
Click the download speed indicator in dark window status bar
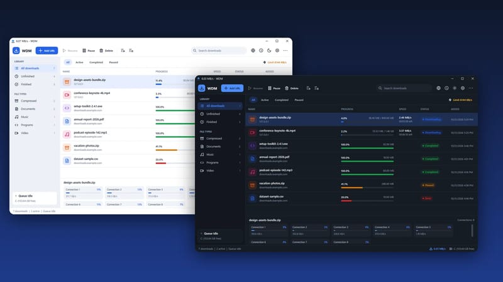(438, 249)
